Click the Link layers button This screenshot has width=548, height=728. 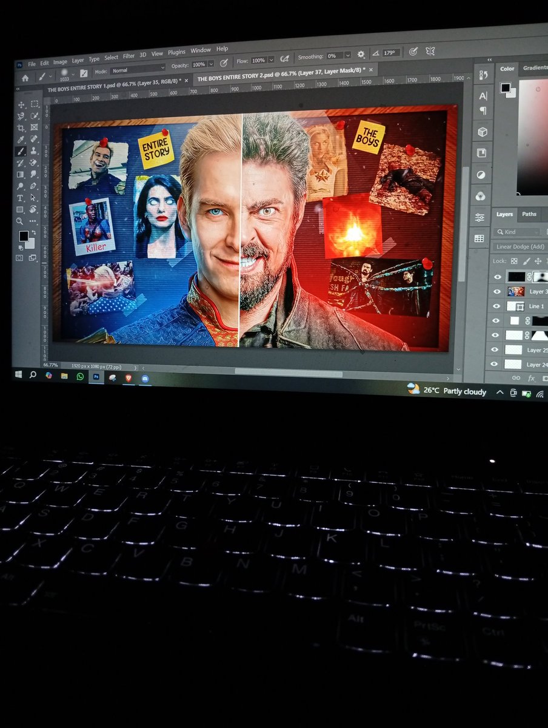tap(516, 378)
